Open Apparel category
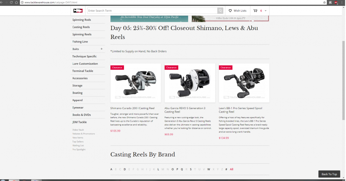The width and height of the screenshot is (346, 181). pyautogui.click(x=78, y=100)
